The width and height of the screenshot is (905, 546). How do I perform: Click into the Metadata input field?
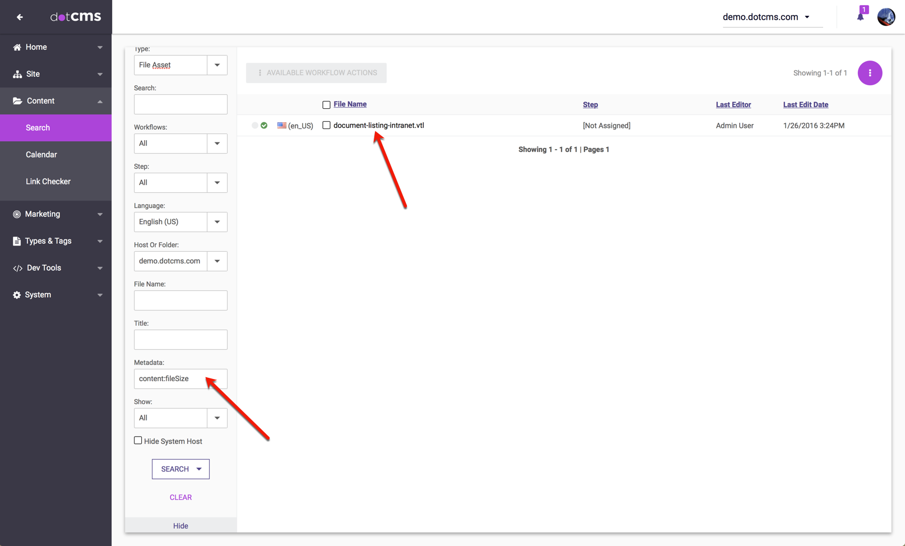180,379
